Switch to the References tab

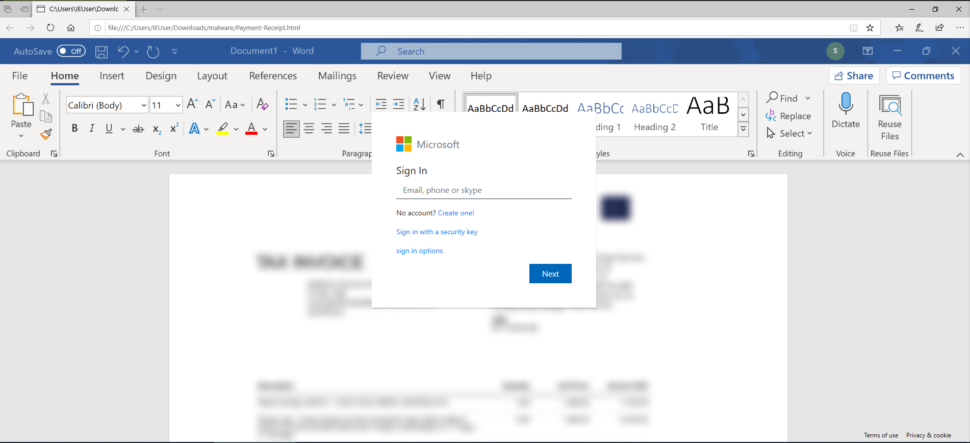point(273,76)
